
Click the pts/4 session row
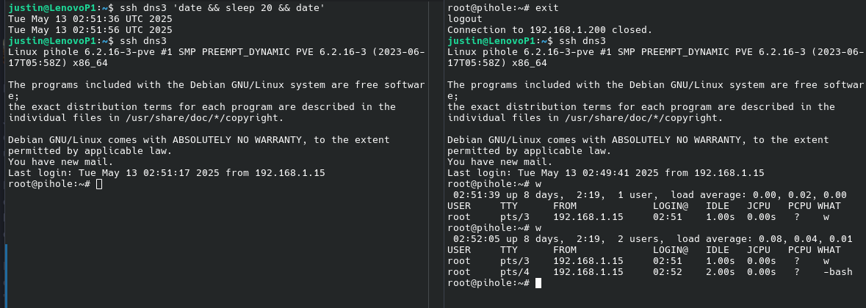coord(649,272)
